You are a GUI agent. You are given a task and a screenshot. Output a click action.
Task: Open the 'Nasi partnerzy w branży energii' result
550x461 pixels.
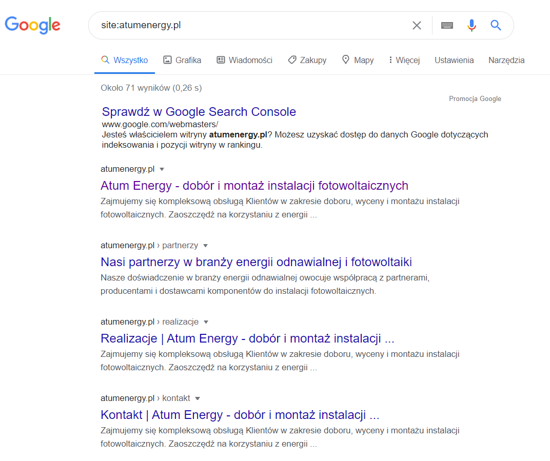coord(256,262)
